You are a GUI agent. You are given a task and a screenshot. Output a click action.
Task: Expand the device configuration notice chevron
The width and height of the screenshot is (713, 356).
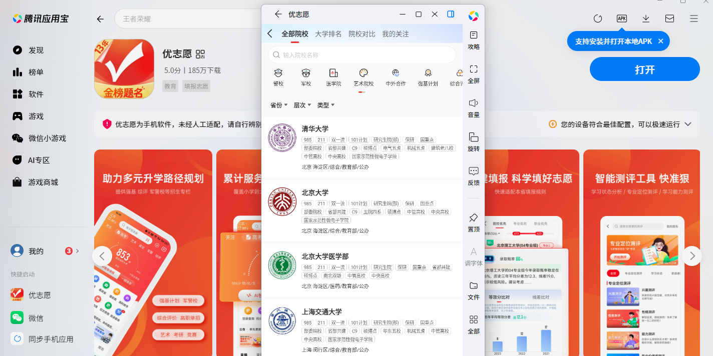[688, 124]
